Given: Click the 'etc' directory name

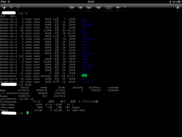Looking at the screenshot, I should (x=84, y=31).
